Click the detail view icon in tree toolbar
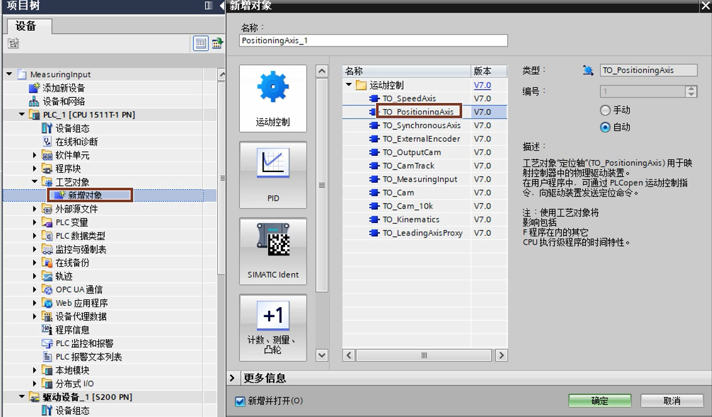This screenshot has width=712, height=417. (x=200, y=43)
